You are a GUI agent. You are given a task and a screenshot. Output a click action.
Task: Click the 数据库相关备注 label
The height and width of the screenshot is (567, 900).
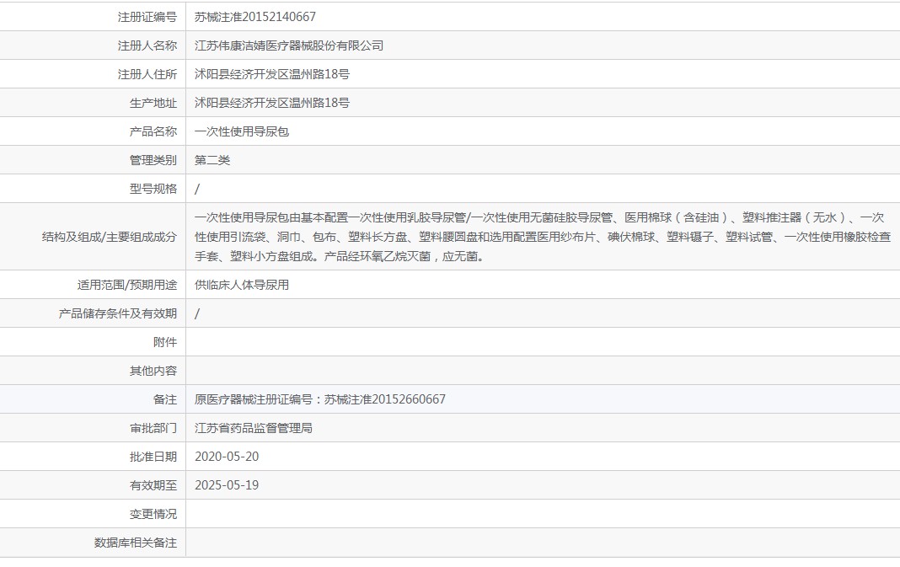pos(136,543)
